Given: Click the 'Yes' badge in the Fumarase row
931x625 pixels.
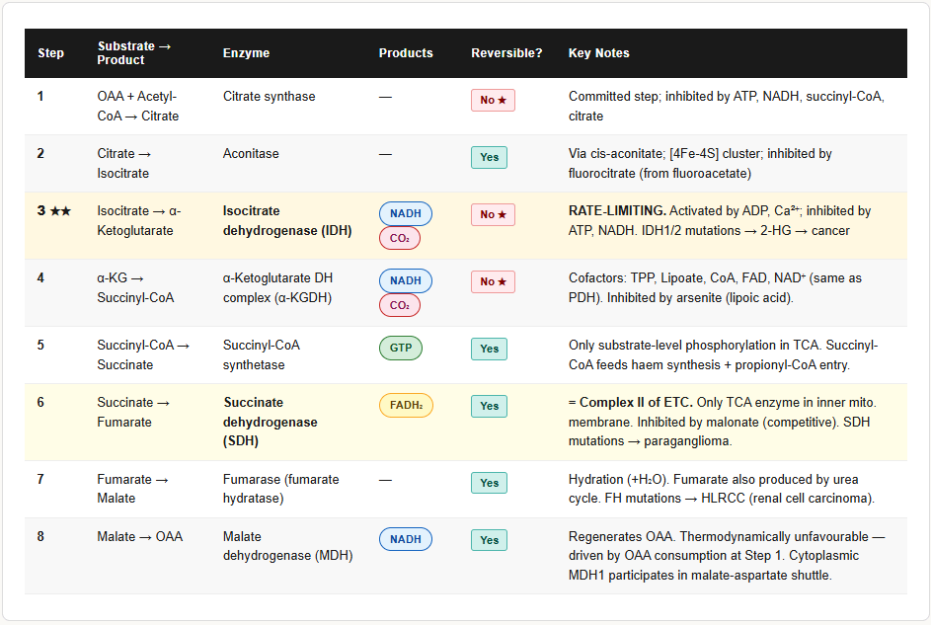Looking at the screenshot, I should (x=489, y=483).
